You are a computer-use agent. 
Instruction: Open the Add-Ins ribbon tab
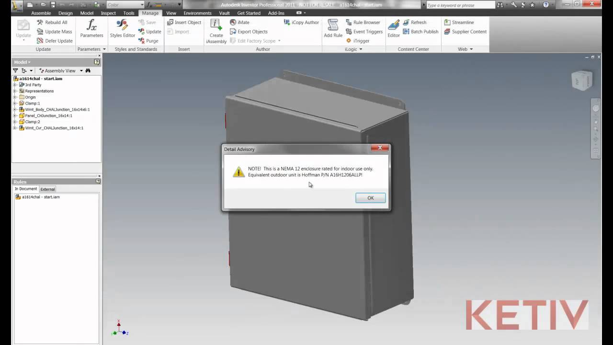coord(276,13)
